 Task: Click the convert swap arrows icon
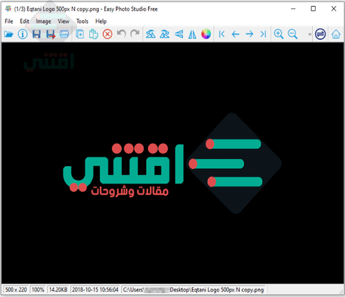pos(320,34)
